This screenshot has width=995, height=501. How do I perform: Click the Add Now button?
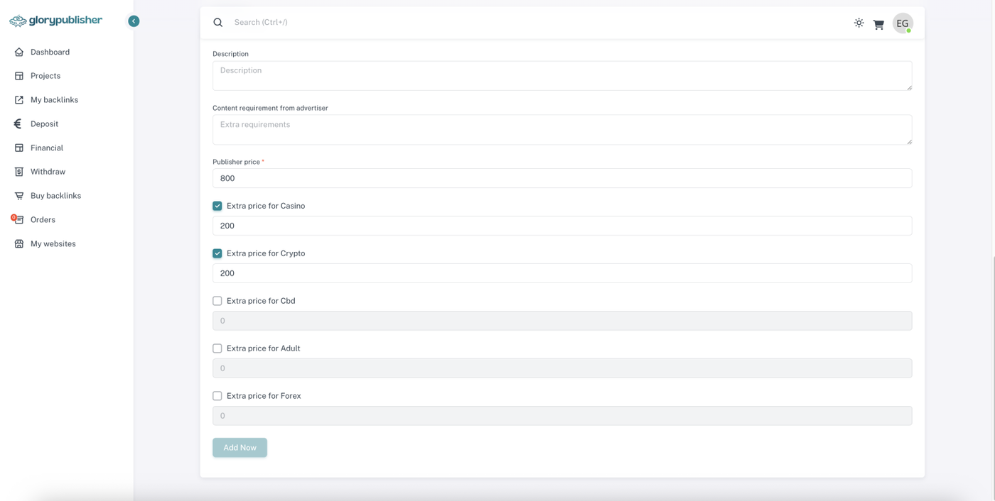click(240, 448)
